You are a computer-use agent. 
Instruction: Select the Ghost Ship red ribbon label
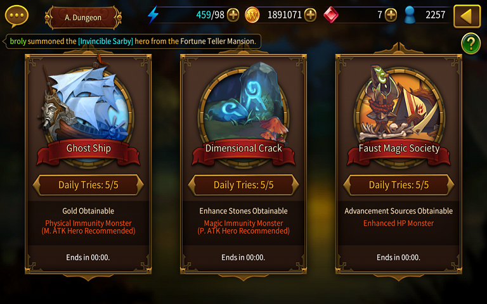(x=88, y=151)
